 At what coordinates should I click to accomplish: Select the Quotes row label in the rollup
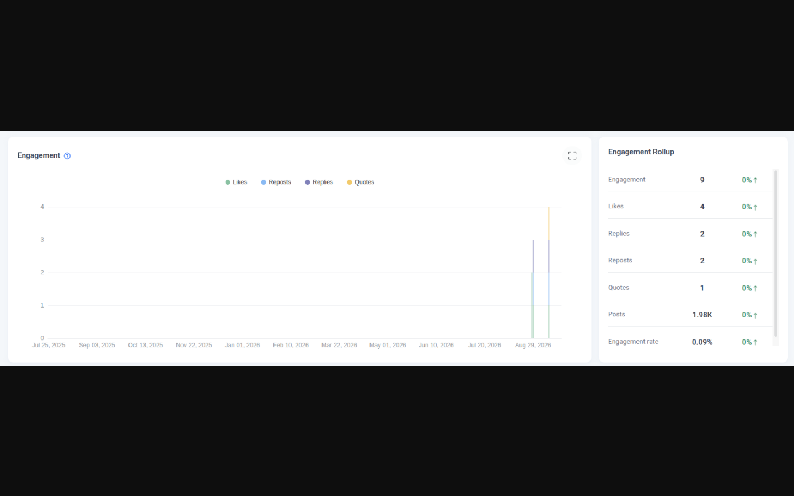(x=619, y=288)
